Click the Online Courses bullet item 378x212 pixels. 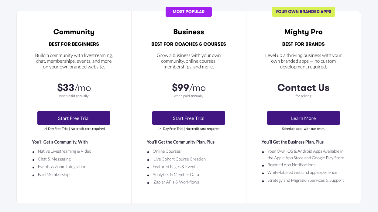pyautogui.click(x=167, y=151)
